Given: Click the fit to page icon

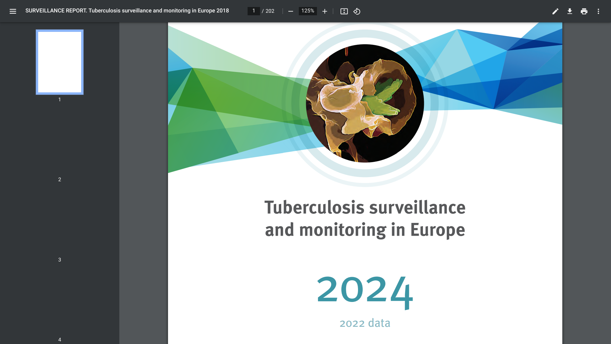Looking at the screenshot, I should click(x=344, y=11).
